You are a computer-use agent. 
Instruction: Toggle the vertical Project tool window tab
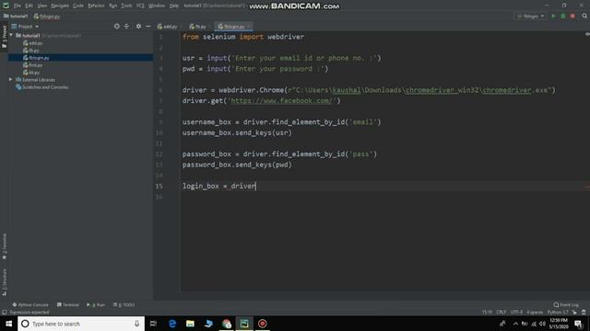coord(4,37)
